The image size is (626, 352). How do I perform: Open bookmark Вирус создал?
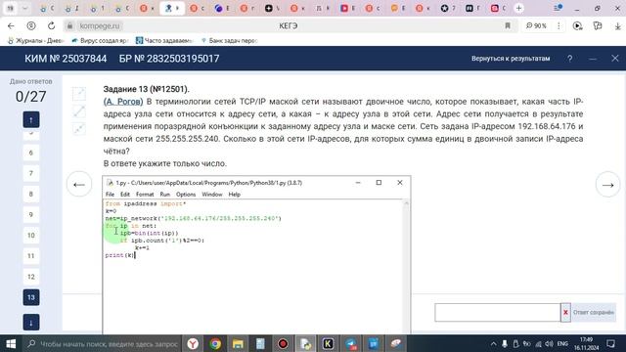pos(100,41)
